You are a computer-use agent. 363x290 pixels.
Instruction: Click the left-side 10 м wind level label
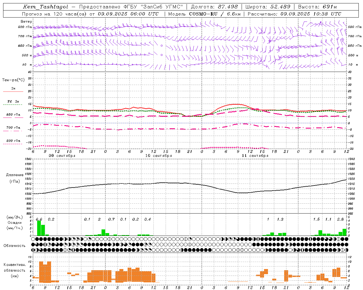coord(27,65)
